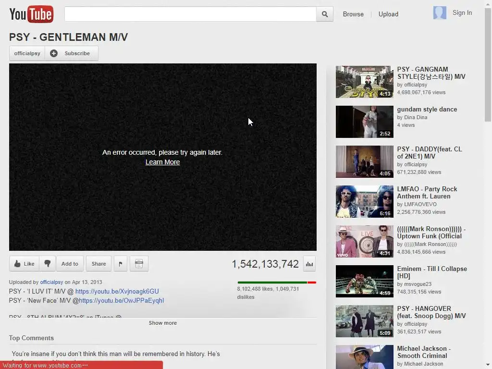Click Eminem - Till I Collapse title

(x=432, y=272)
